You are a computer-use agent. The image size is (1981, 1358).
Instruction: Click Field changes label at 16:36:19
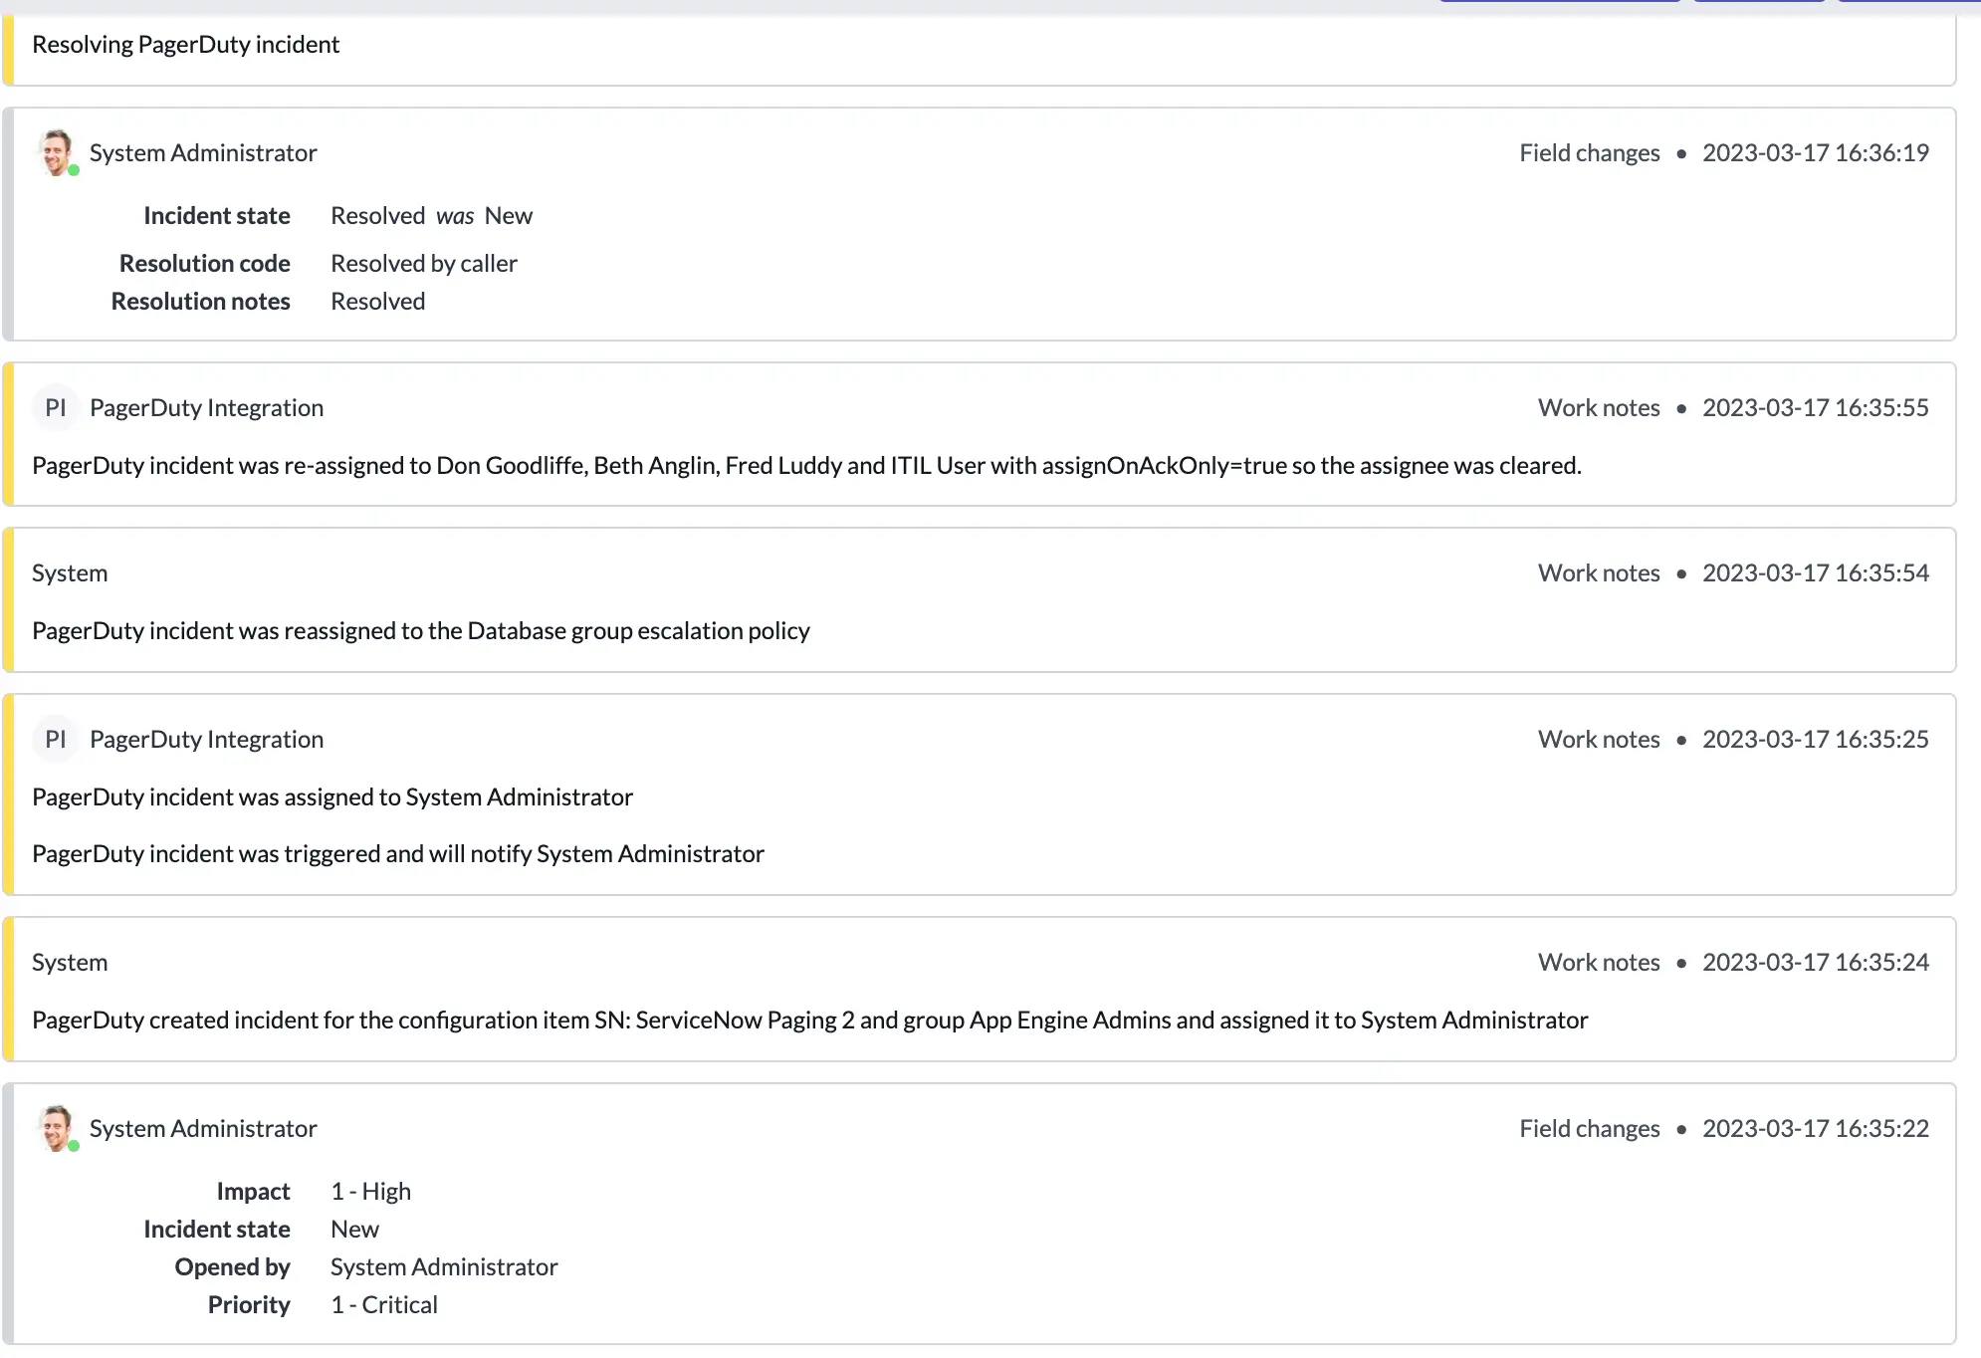(1590, 153)
